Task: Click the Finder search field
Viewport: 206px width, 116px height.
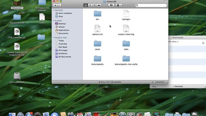Action: point(151,5)
